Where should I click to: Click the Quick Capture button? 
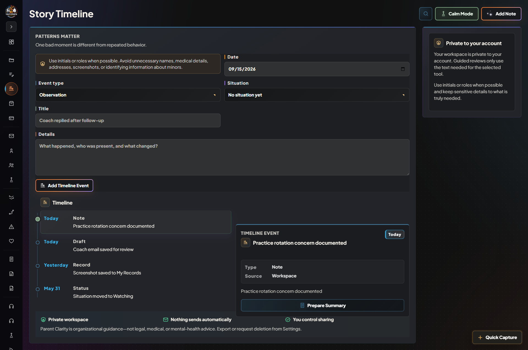pyautogui.click(x=497, y=337)
